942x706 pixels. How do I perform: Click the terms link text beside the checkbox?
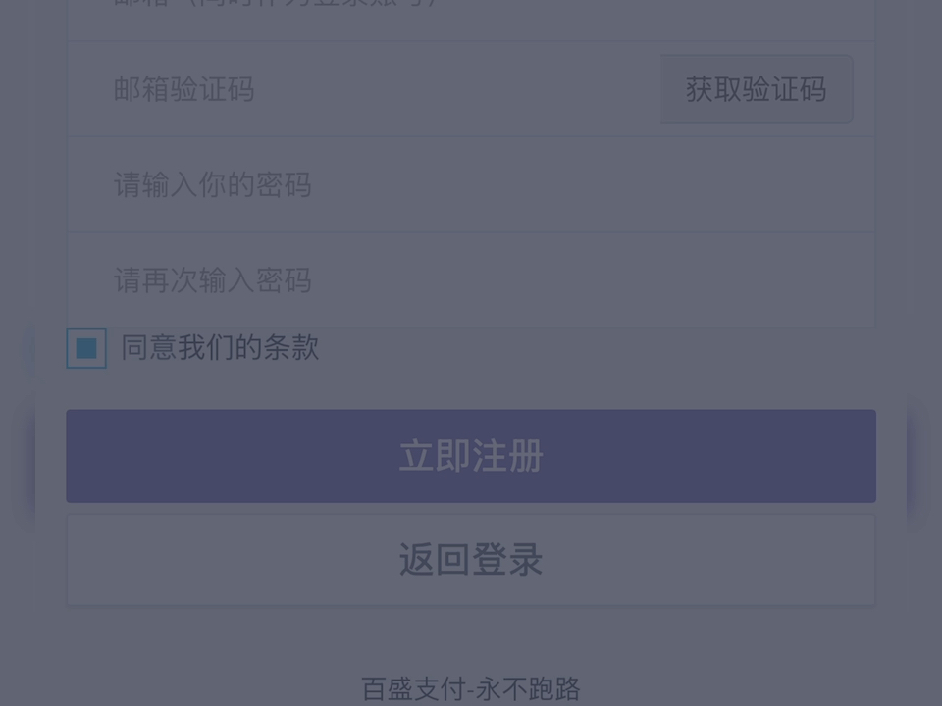[220, 347]
